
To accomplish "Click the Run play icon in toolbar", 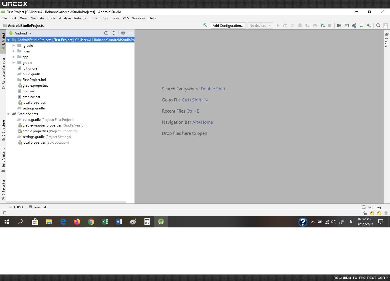I will [x=278, y=25].
